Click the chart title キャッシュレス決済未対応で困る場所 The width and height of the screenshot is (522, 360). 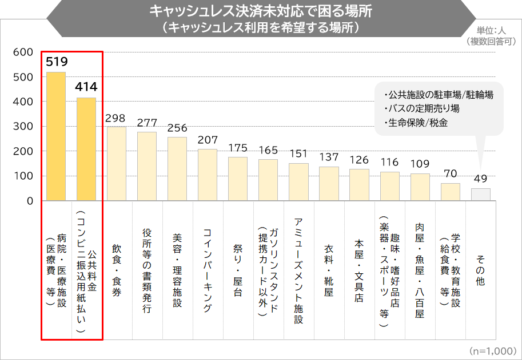click(x=261, y=11)
